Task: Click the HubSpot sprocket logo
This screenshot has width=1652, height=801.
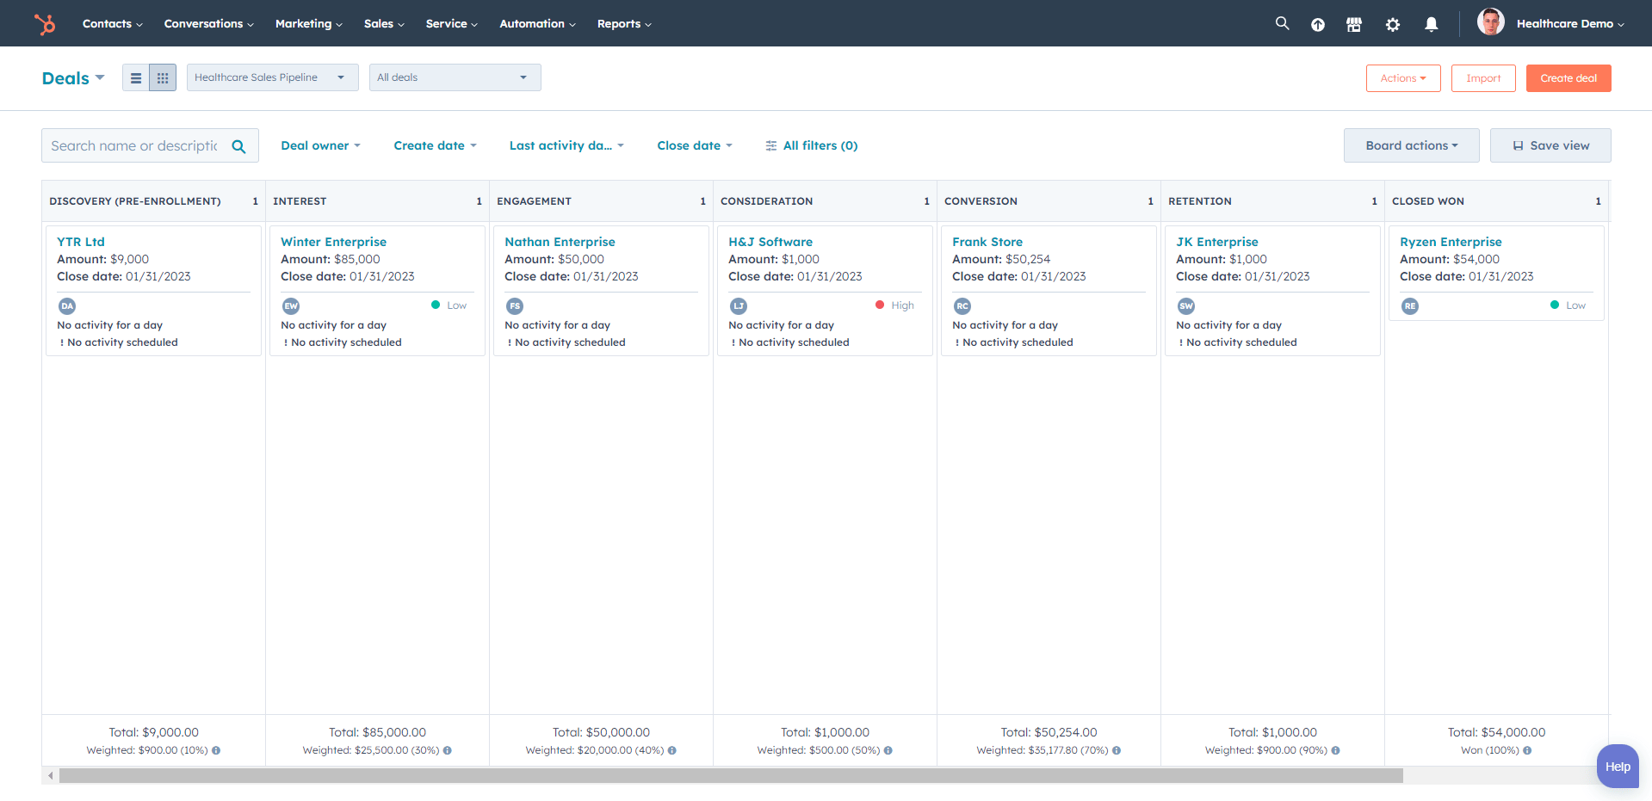Action: (x=45, y=24)
